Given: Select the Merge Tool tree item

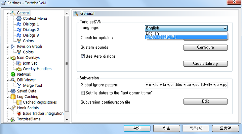Looking at the screenshot, I should coord(32,85).
